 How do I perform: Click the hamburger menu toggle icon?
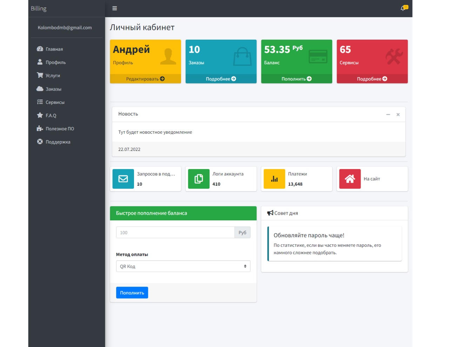[114, 8]
